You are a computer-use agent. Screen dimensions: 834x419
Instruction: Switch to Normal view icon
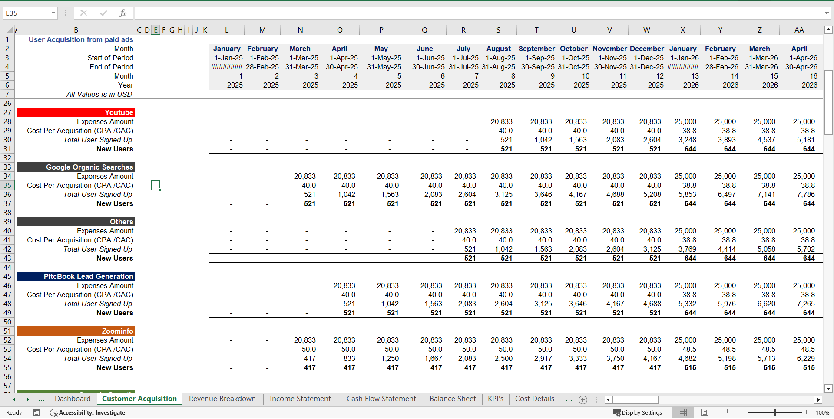pos(683,412)
